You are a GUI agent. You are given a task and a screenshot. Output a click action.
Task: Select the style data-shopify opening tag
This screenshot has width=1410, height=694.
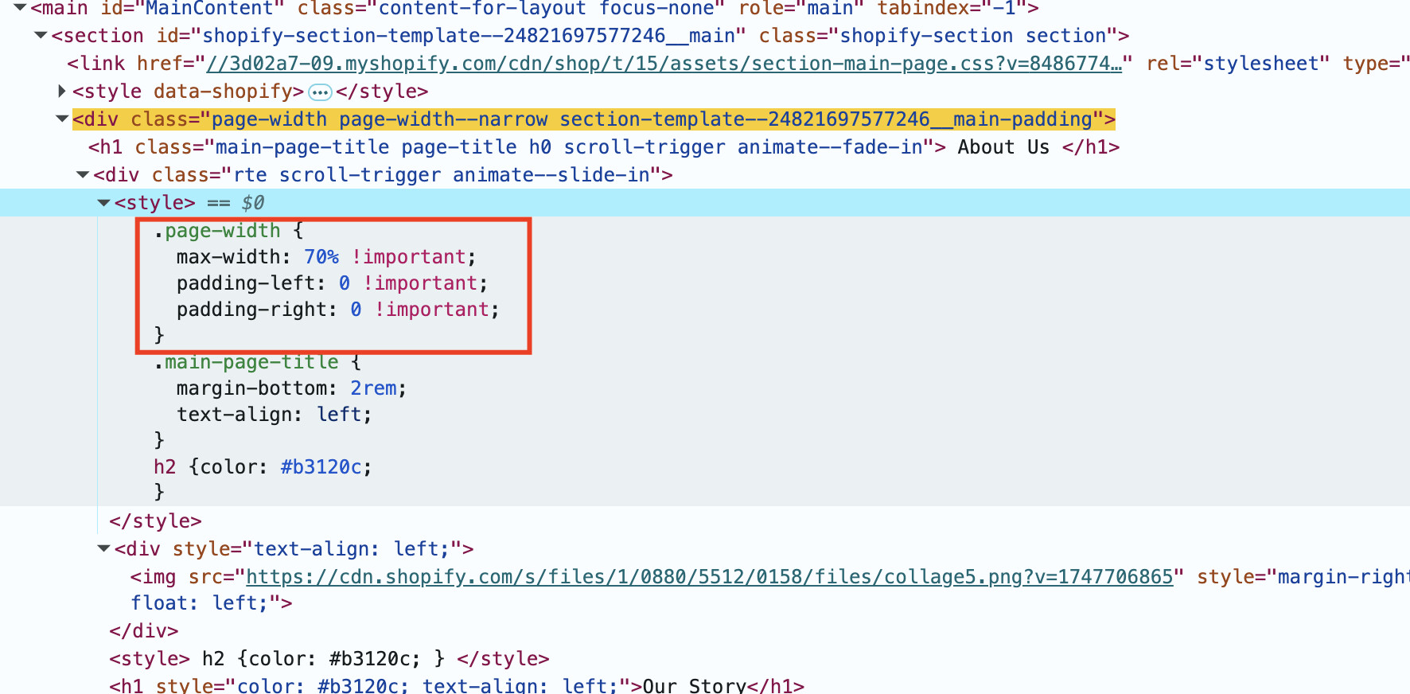click(189, 92)
